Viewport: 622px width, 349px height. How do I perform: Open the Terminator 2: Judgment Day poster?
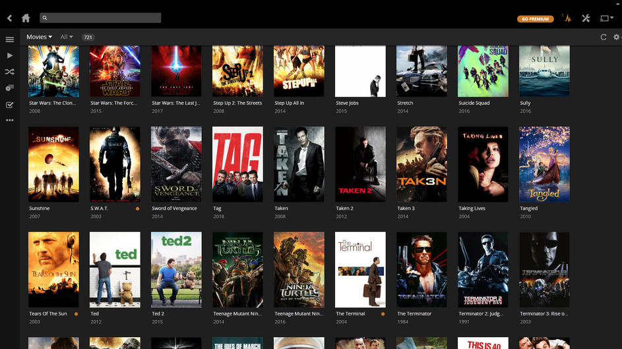(483, 270)
